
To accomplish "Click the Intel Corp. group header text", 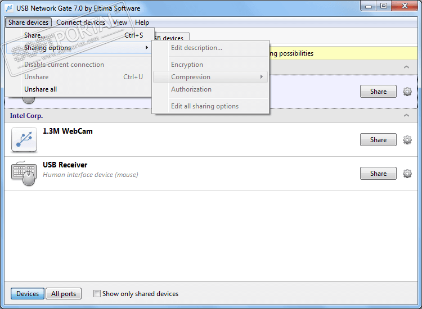I will point(26,116).
